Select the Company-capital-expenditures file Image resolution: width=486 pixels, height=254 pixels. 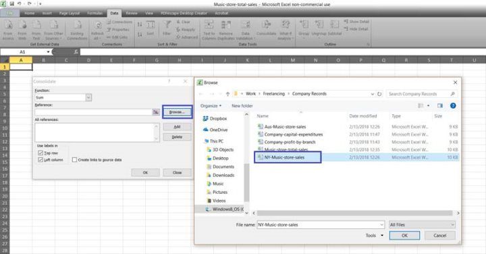click(x=293, y=134)
